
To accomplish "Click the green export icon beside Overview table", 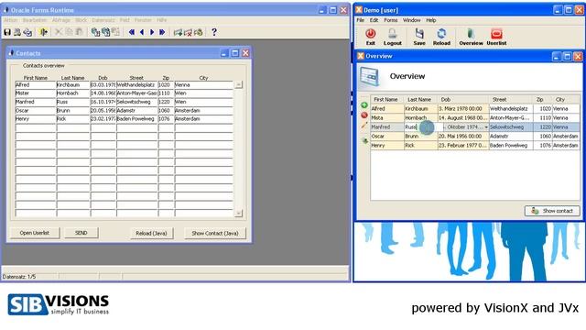I will click(x=365, y=141).
